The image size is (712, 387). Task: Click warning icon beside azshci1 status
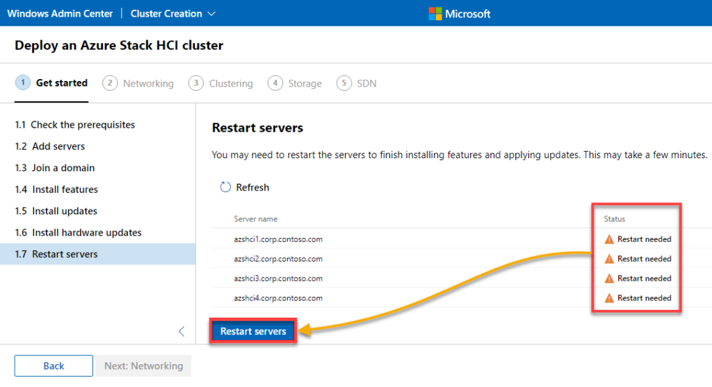click(609, 239)
